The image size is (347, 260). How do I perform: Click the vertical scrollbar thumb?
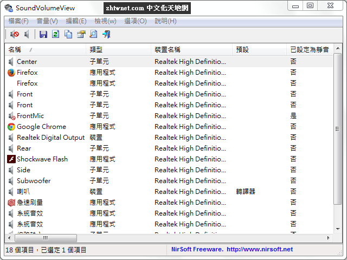click(337, 129)
